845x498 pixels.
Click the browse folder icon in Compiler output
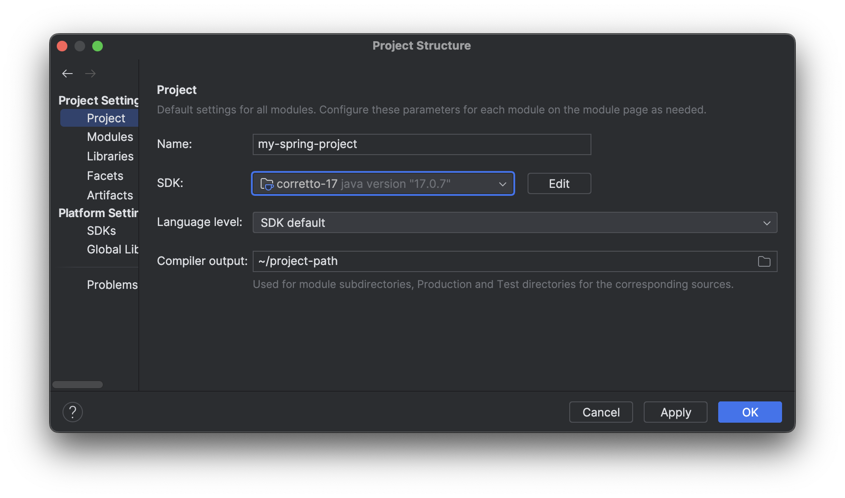[x=764, y=261]
